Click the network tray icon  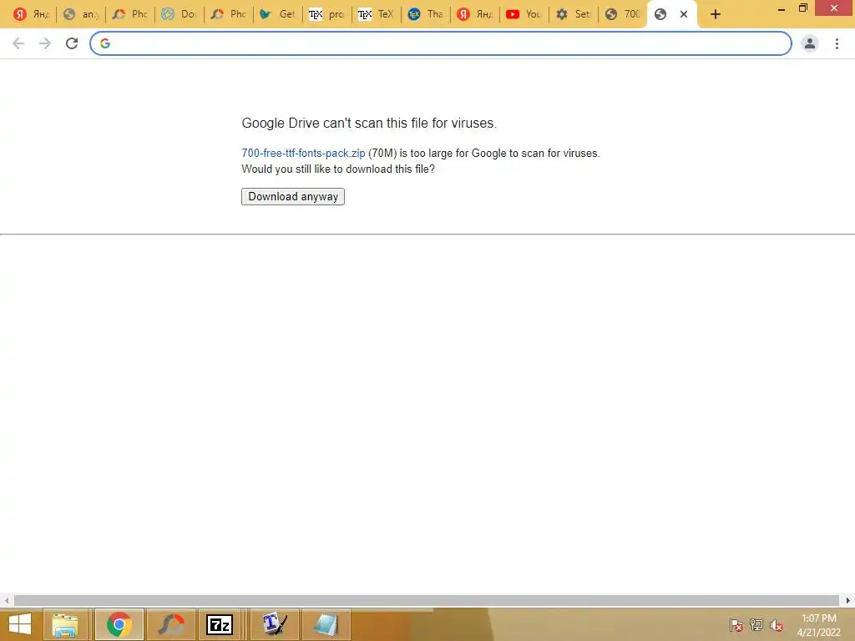756,624
